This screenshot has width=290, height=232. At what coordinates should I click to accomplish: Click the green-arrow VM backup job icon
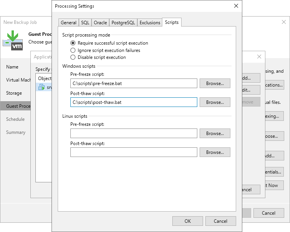pyautogui.click(x=13, y=40)
